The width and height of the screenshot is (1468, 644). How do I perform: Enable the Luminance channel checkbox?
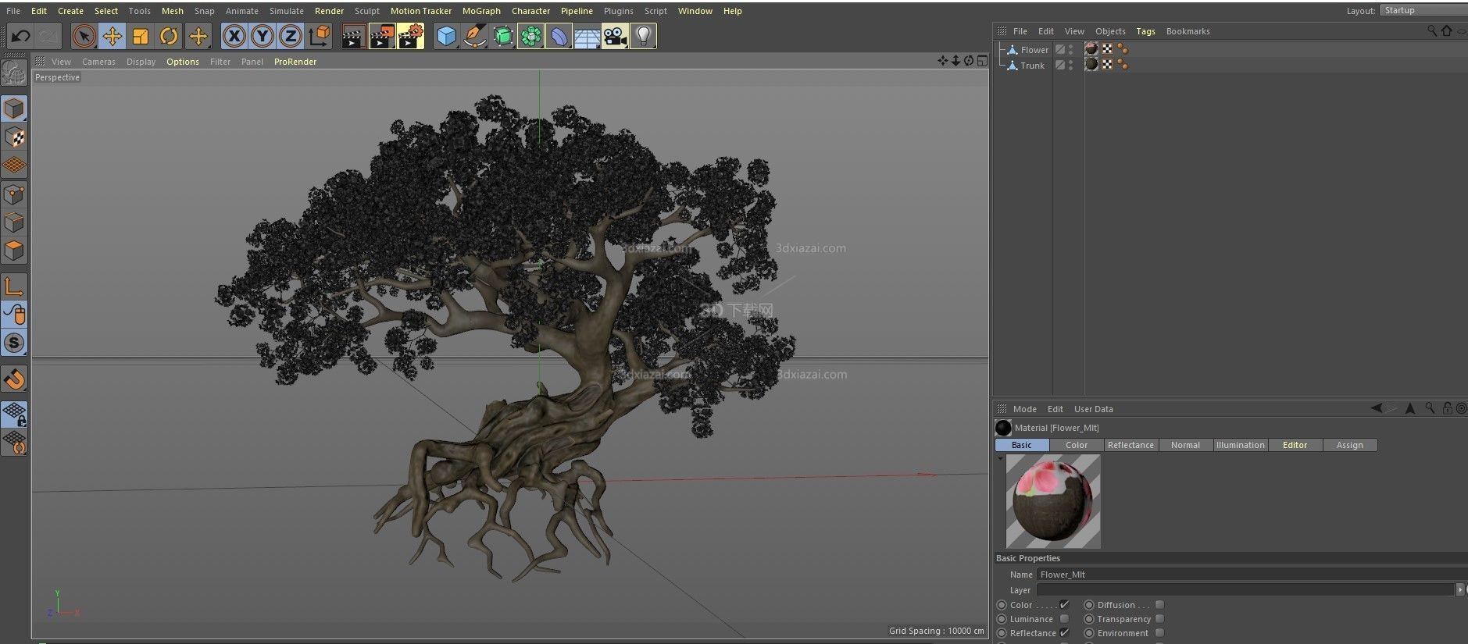click(x=1064, y=619)
